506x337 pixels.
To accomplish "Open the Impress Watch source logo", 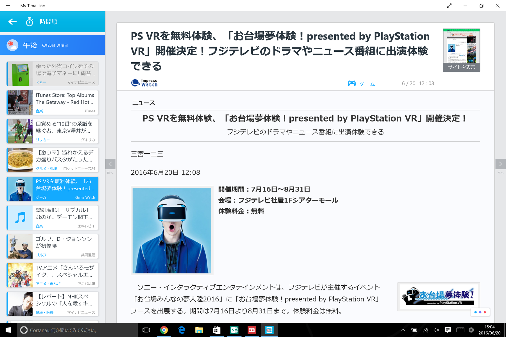I will [144, 83].
